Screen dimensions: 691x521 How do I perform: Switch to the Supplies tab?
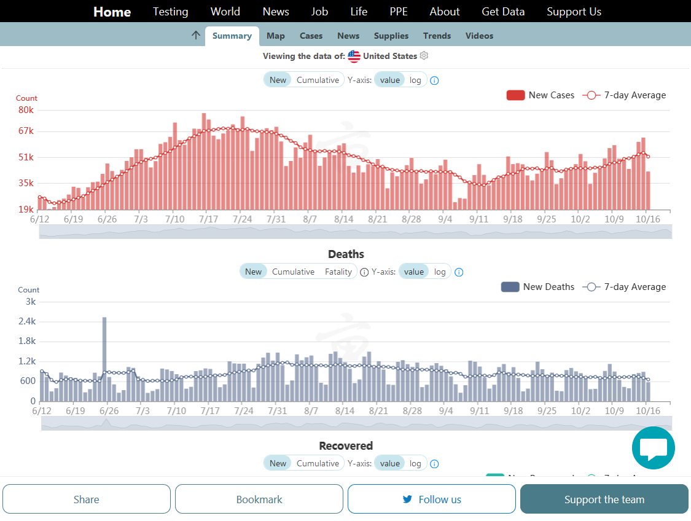click(391, 36)
